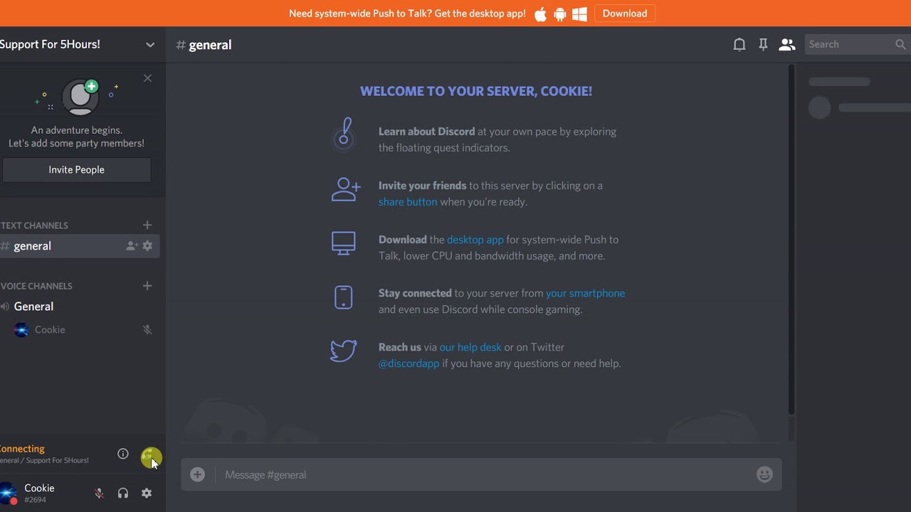Click the chat area vertical scrollbar
The height and width of the screenshot is (512, 911).
coord(791,240)
